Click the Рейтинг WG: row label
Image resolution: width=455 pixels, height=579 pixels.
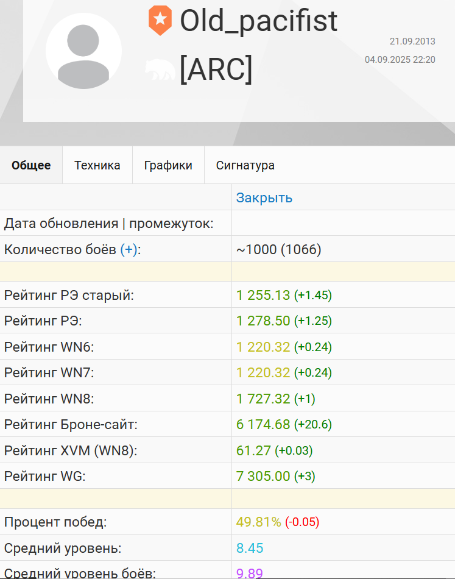pos(44,476)
